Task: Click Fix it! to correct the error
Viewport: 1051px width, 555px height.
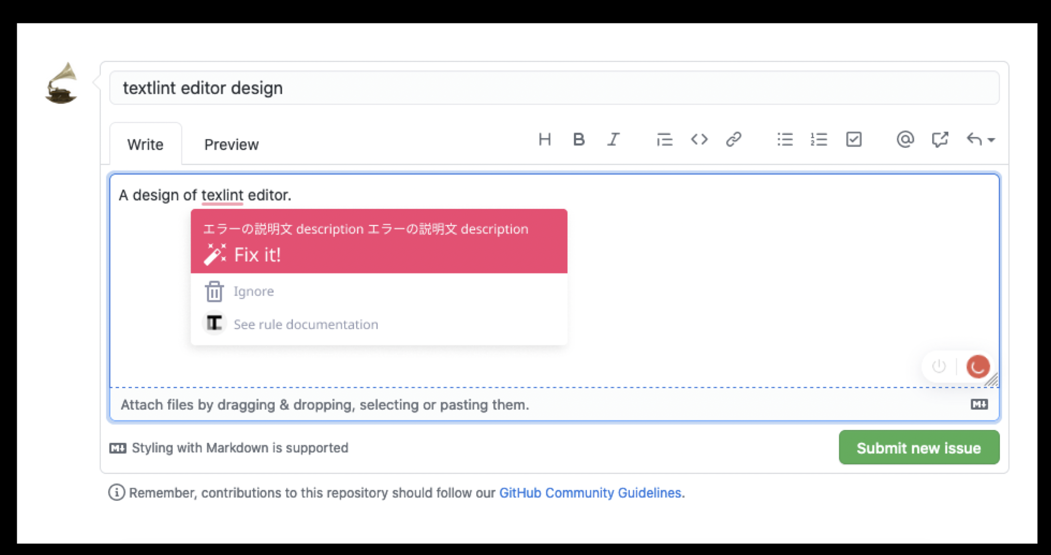Action: point(257,255)
